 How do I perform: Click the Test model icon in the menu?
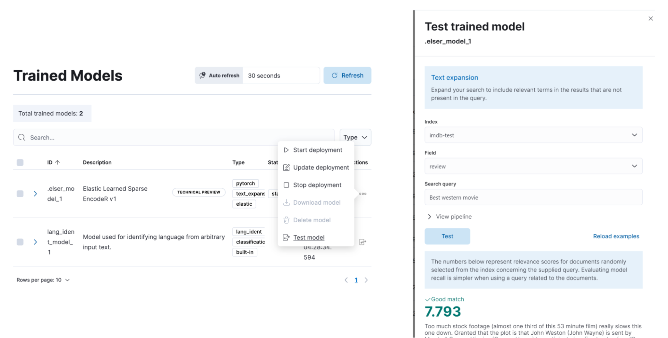pos(286,237)
